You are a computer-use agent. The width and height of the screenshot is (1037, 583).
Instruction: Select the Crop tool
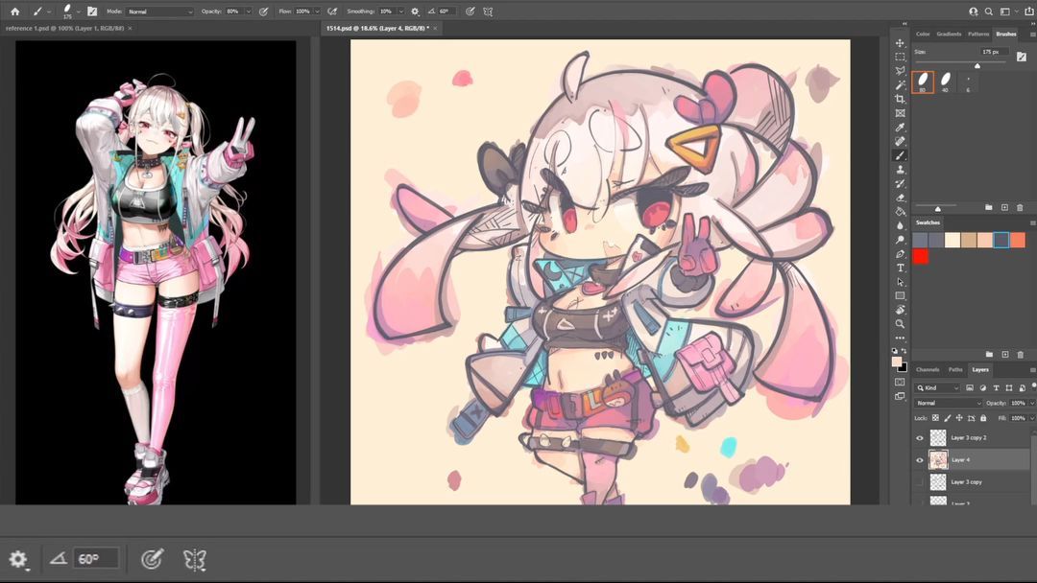(x=900, y=99)
